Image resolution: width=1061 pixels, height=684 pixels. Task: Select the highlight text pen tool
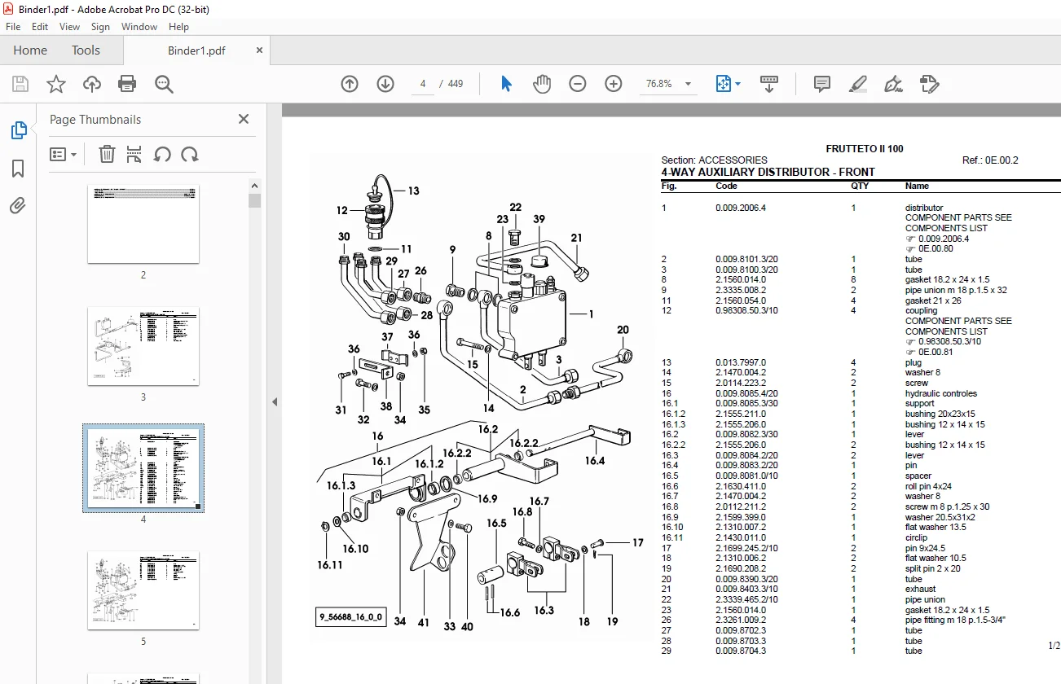point(858,84)
